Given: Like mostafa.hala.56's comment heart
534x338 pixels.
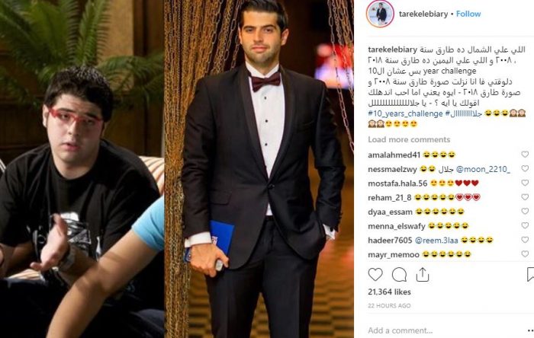Looking at the screenshot, I should [x=525, y=183].
